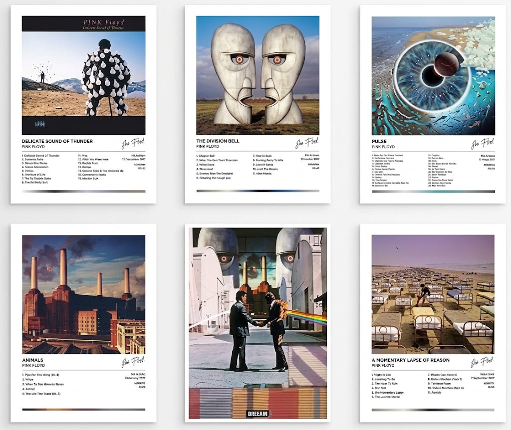This screenshot has height=430, width=511.
Task: Click the signature on the Division Bell poster
Action: 307,143
